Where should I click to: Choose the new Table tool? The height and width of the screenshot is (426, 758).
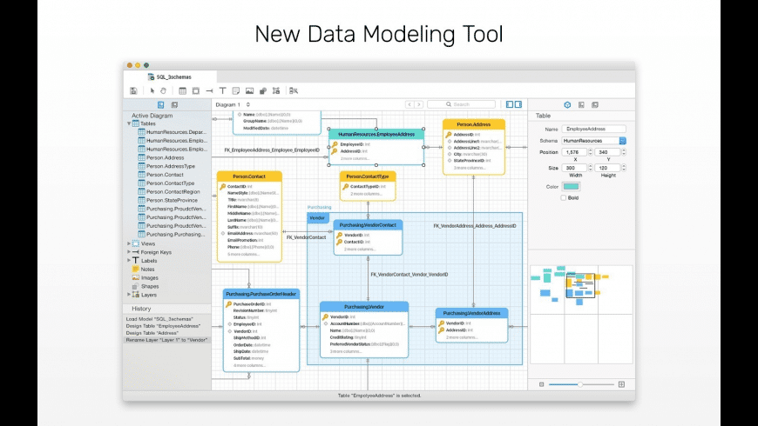[182, 90]
